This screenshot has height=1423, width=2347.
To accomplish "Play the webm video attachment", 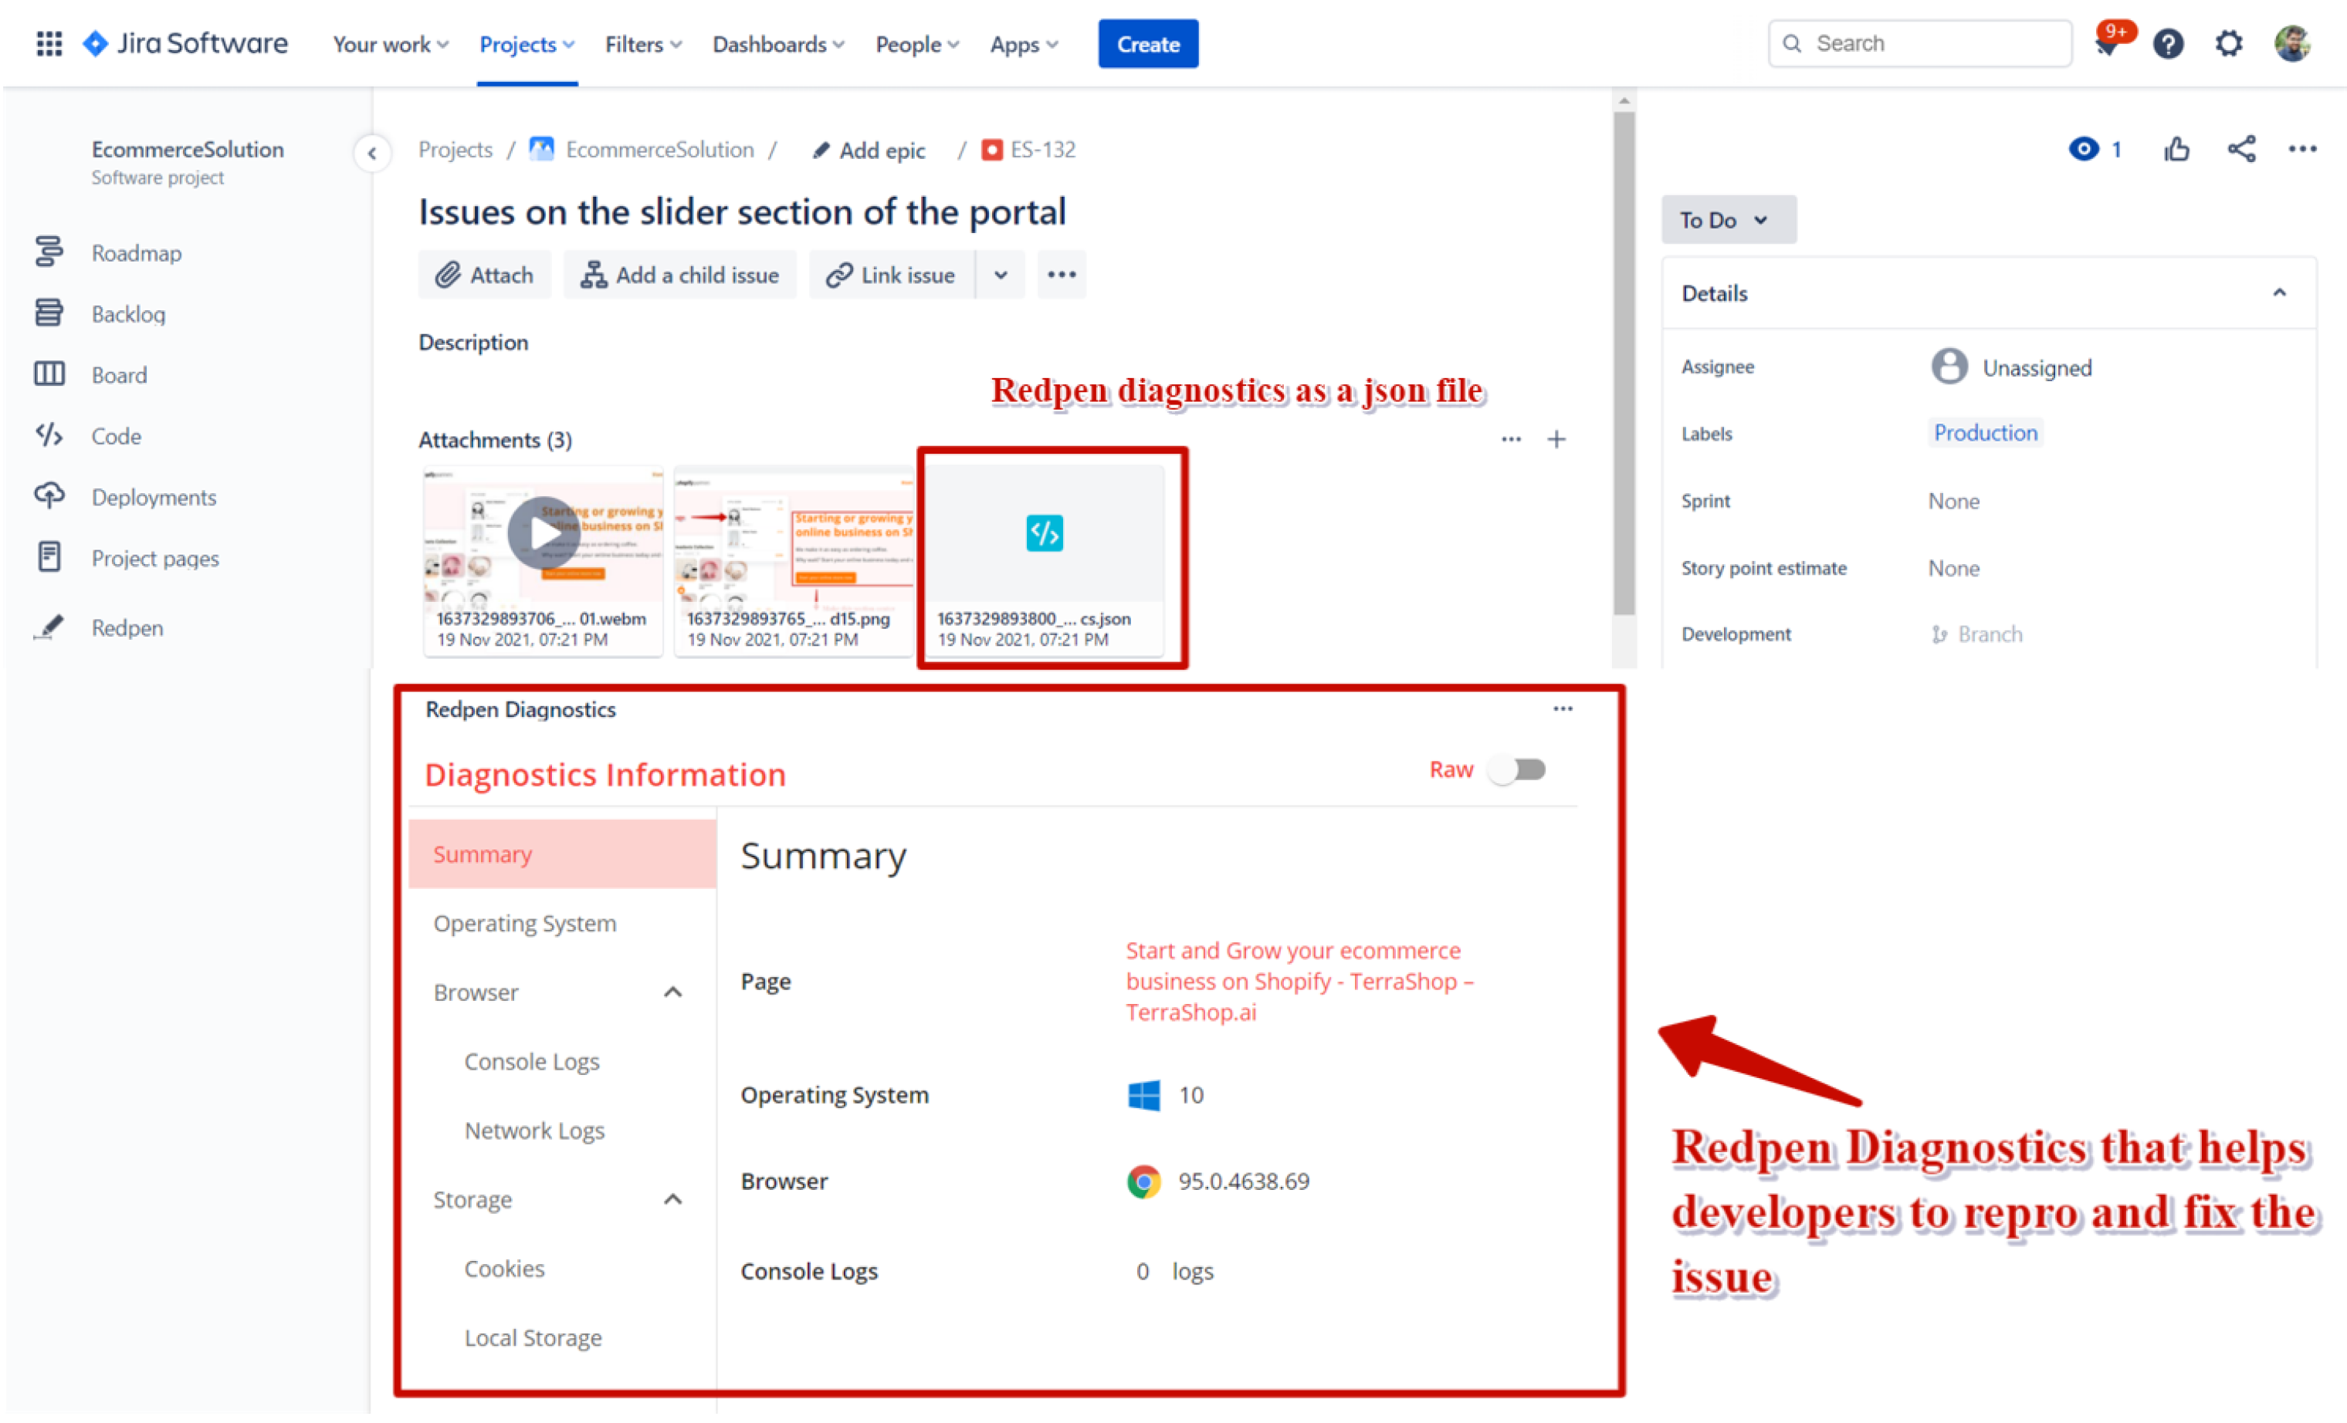I will [x=543, y=533].
